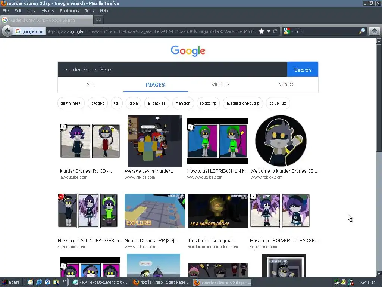Image resolution: width=382 pixels, height=287 pixels.
Task: Go to the Firefox home page icon
Action: click(375, 31)
